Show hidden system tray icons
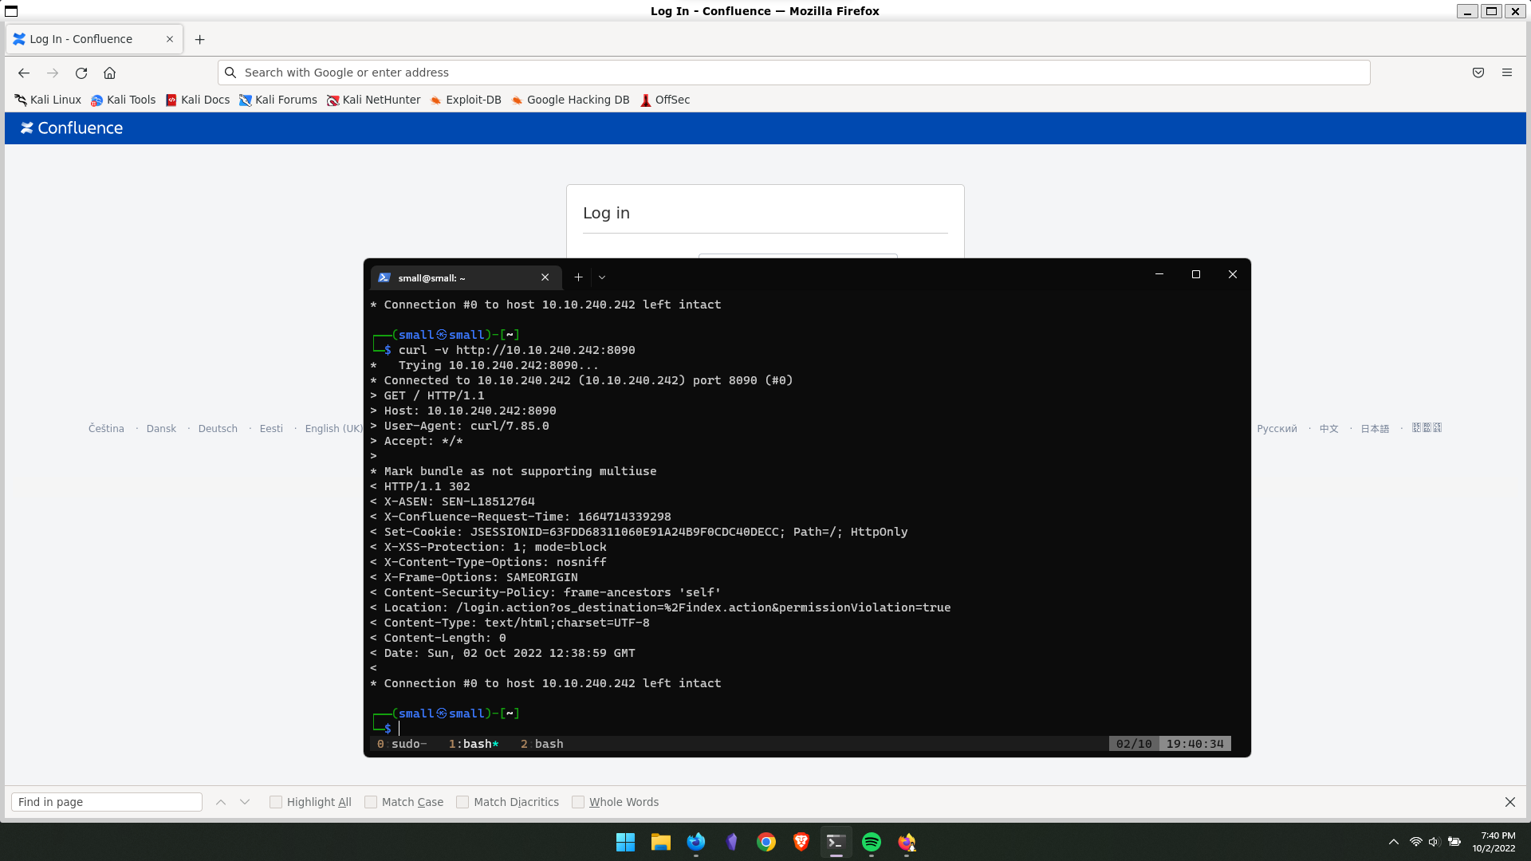1531x861 pixels. [1394, 842]
